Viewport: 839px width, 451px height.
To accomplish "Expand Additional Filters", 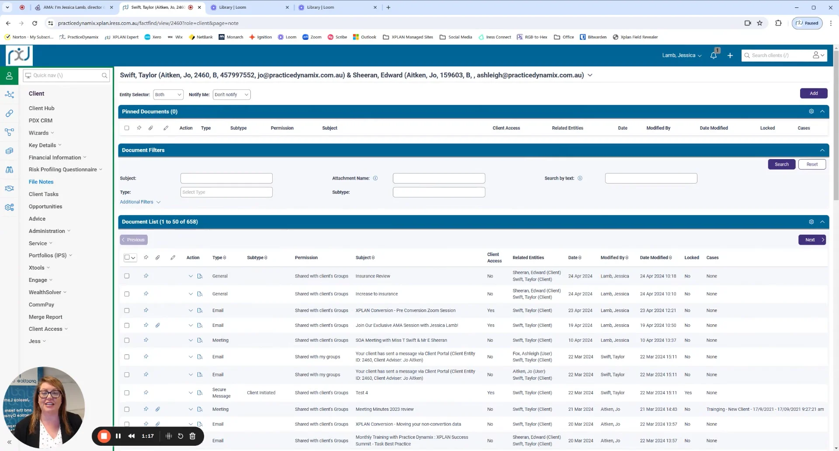I will click(140, 202).
